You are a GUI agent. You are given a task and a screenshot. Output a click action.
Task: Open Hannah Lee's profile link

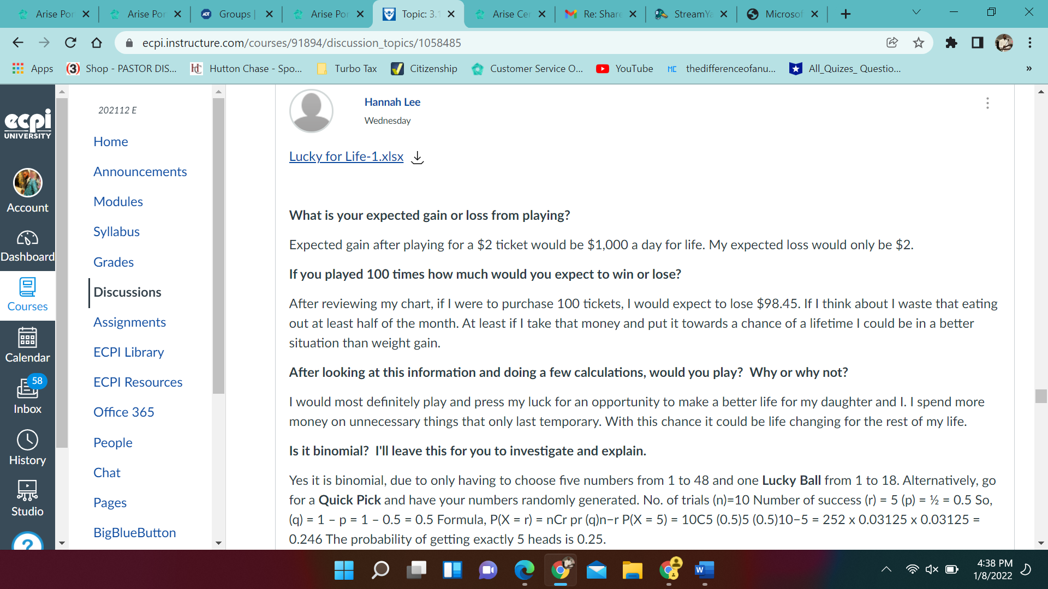(x=392, y=102)
